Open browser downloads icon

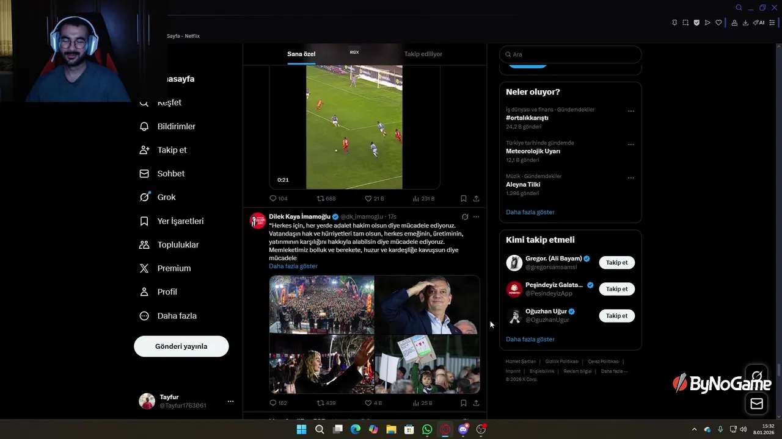pos(745,23)
